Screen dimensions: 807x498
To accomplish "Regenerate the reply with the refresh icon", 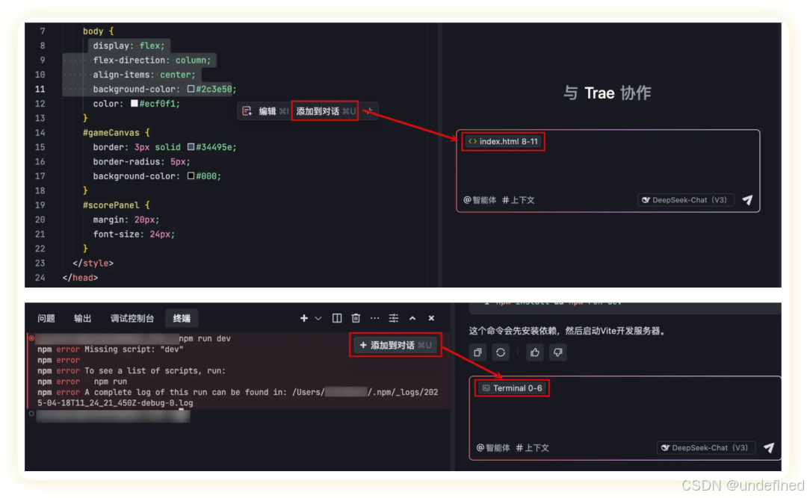I will (x=501, y=352).
